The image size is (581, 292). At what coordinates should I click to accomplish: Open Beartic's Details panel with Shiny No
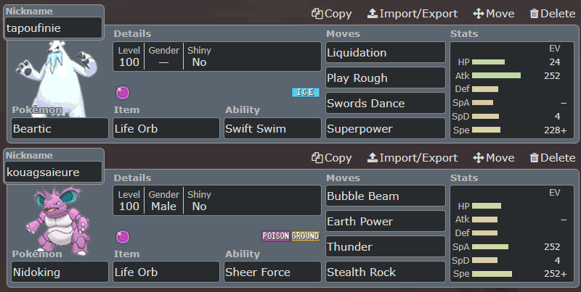click(216, 57)
